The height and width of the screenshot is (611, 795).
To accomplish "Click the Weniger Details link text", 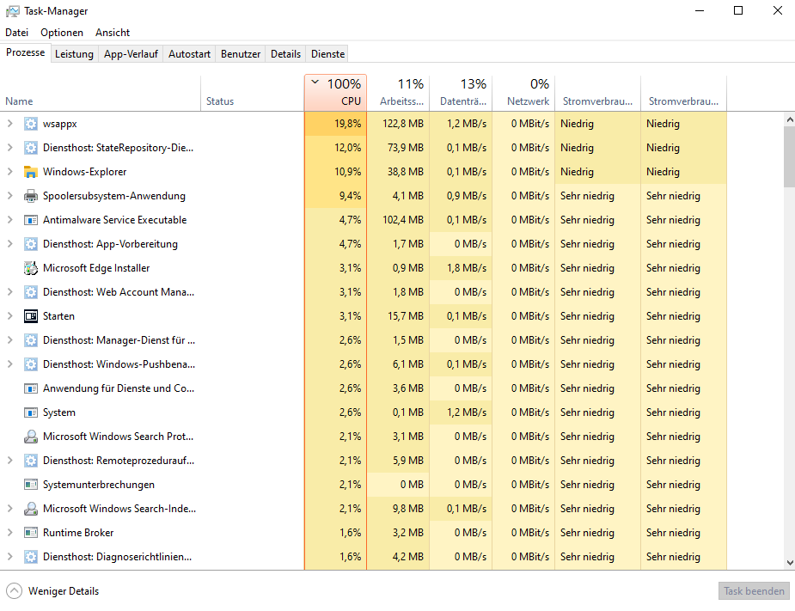I will [64, 591].
